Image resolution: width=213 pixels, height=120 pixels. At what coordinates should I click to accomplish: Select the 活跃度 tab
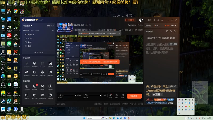(x=165, y=38)
